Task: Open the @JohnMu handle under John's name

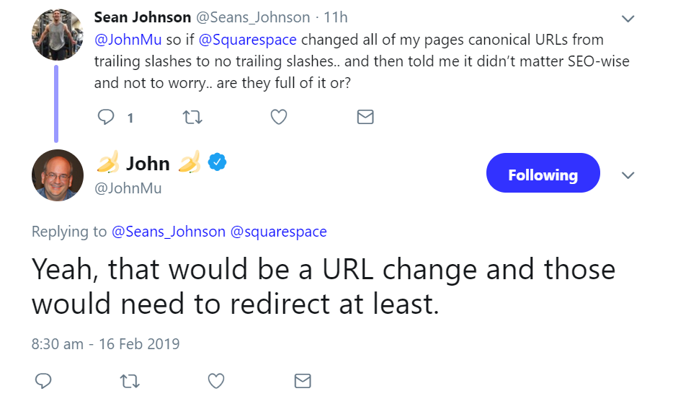Action: [128, 188]
